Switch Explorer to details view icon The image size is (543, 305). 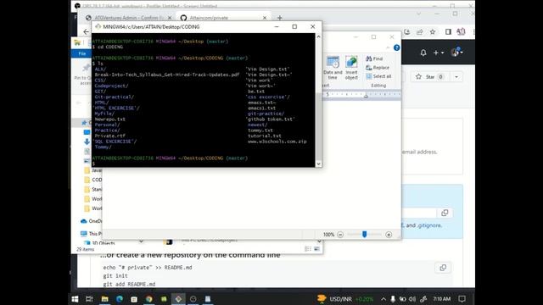click(308, 248)
